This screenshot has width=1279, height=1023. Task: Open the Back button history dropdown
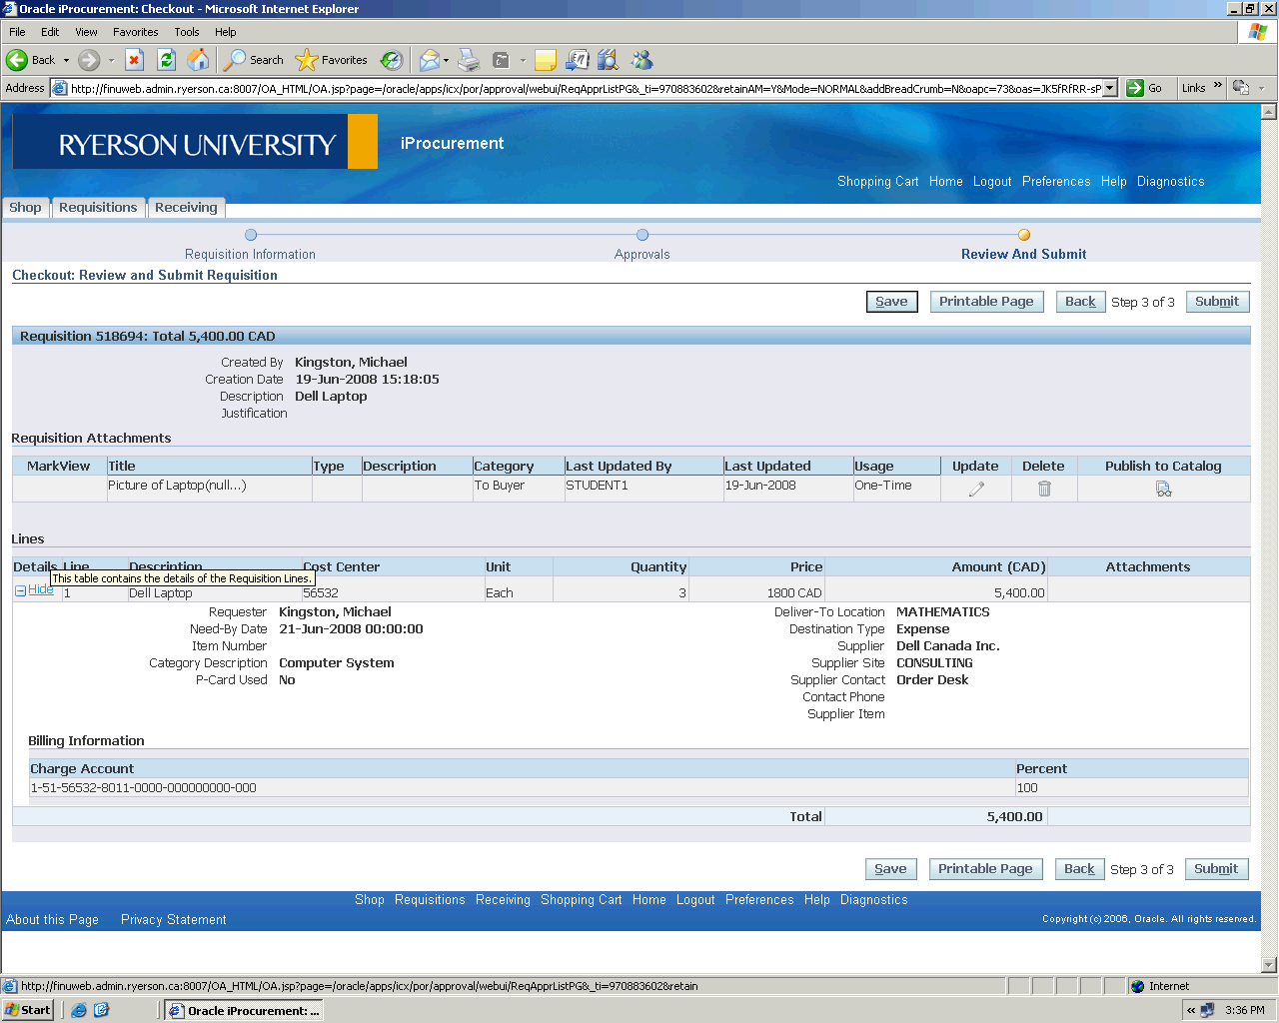point(67,60)
